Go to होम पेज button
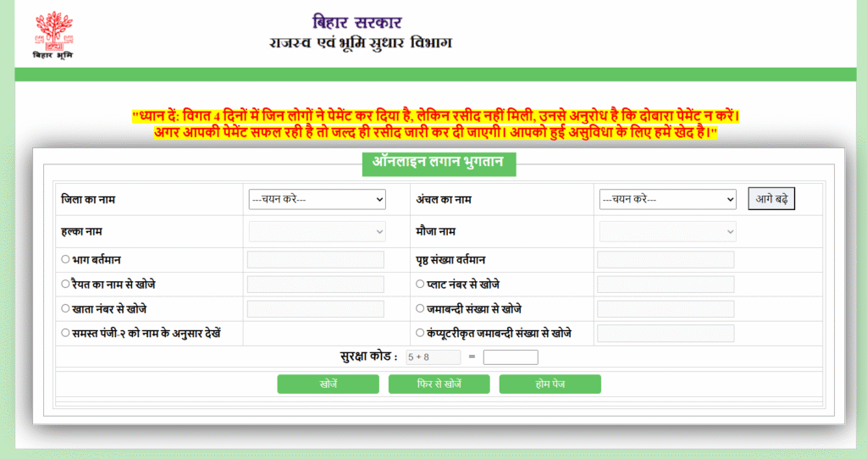This screenshot has height=459, width=867. click(550, 384)
